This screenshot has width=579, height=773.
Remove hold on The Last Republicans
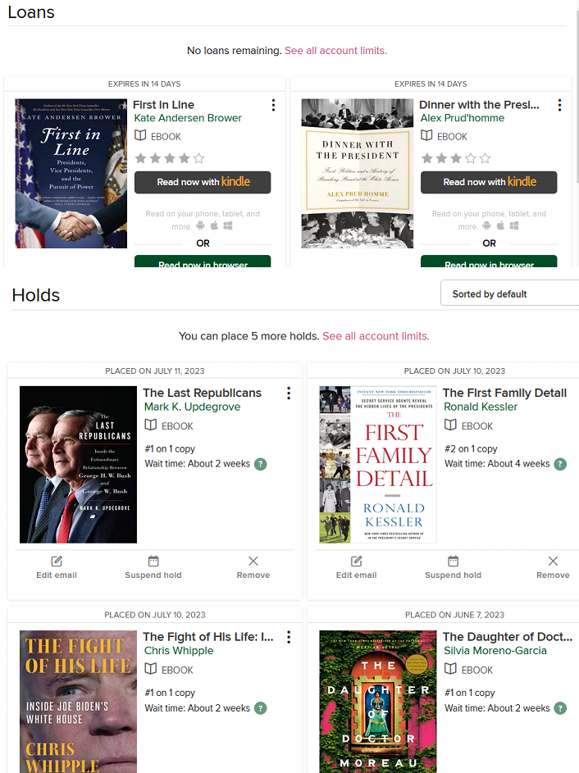[253, 566]
